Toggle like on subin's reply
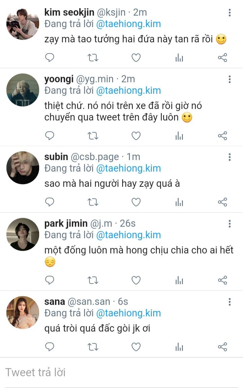The height and width of the screenshot is (388, 243). [136, 202]
